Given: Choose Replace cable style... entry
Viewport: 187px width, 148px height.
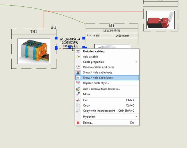Looking at the screenshot, I should 107,83.
